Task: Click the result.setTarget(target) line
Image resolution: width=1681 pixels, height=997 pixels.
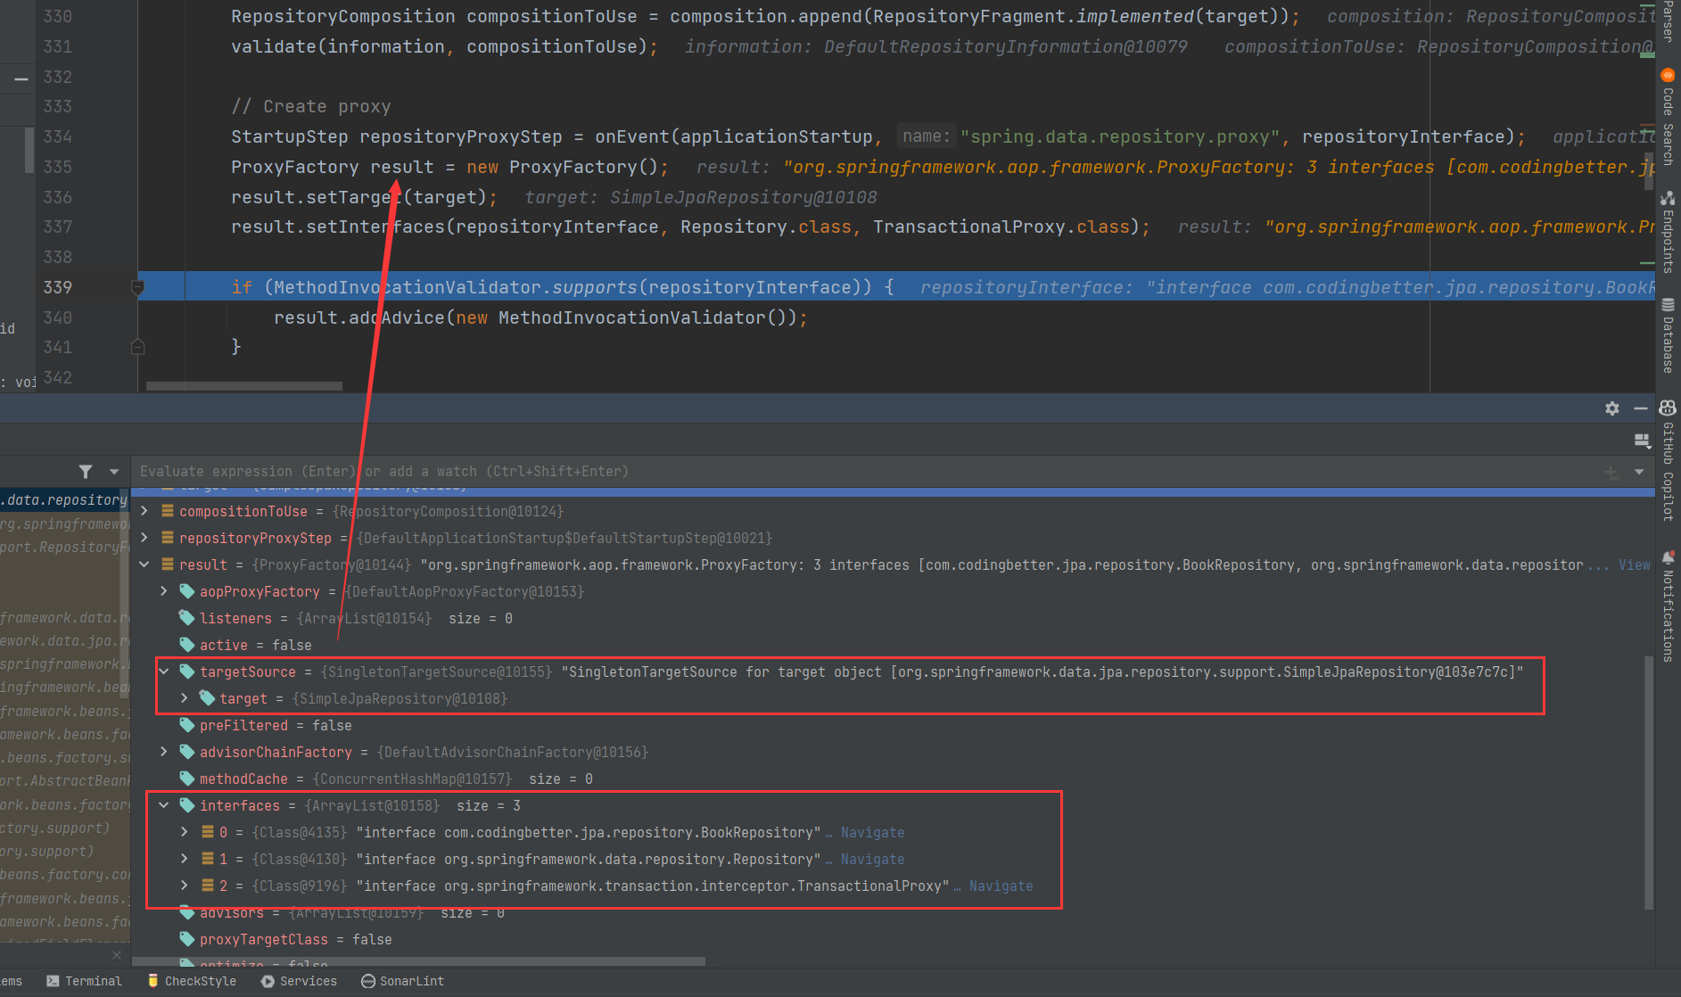Action: pos(364,197)
